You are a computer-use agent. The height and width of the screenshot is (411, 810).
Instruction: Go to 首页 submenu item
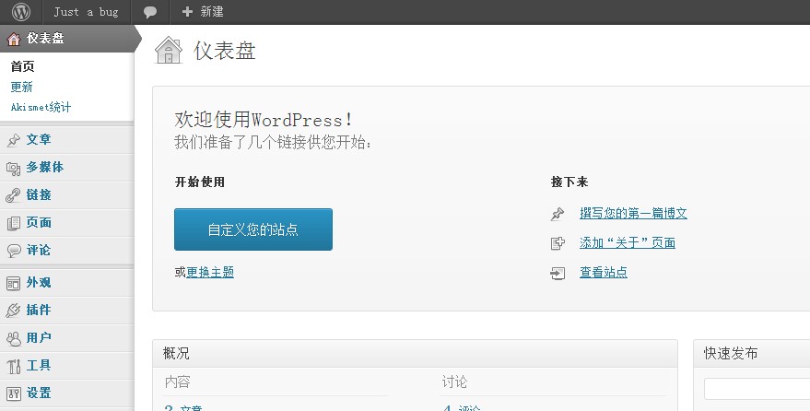click(x=23, y=66)
